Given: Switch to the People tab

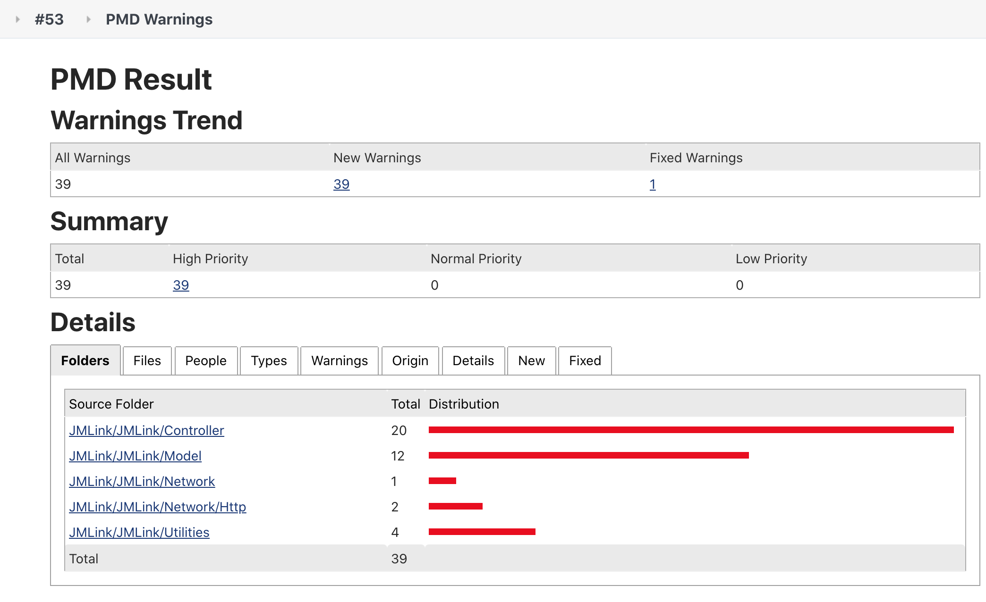Looking at the screenshot, I should click(206, 361).
